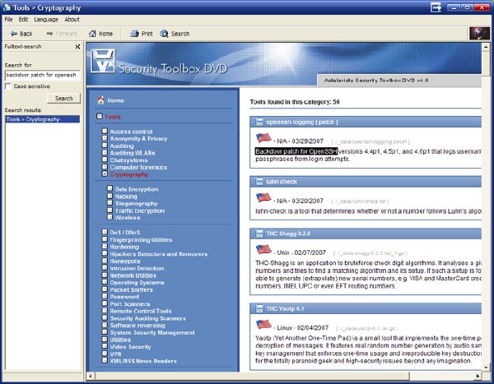Open the Remote Control Tools link
Image resolution: width=494 pixels, height=384 pixels.
pyautogui.click(x=141, y=311)
